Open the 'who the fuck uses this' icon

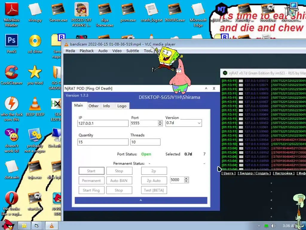point(12,109)
